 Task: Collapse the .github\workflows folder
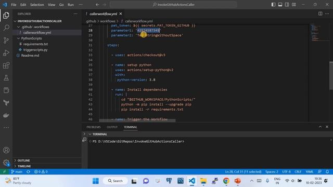coord(19,27)
